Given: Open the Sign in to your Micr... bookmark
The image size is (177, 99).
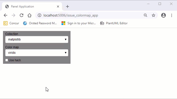Looking at the screenshot, I should point(78,23).
